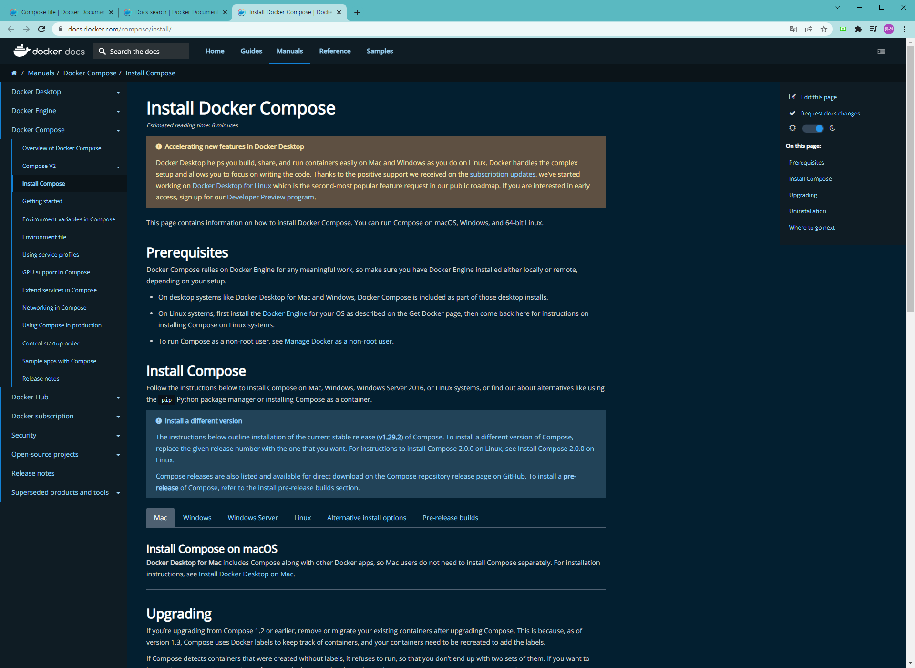Click the home breadcrumb icon
915x668 pixels.
(x=14, y=73)
